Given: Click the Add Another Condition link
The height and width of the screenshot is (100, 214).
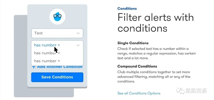Looking at the screenshot, I should pos(57,67).
